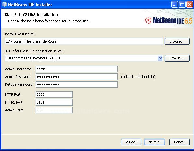The width and height of the screenshot is (194, 151).
Task: Close the NetBeans IDE Installer window
Action: [189, 5]
